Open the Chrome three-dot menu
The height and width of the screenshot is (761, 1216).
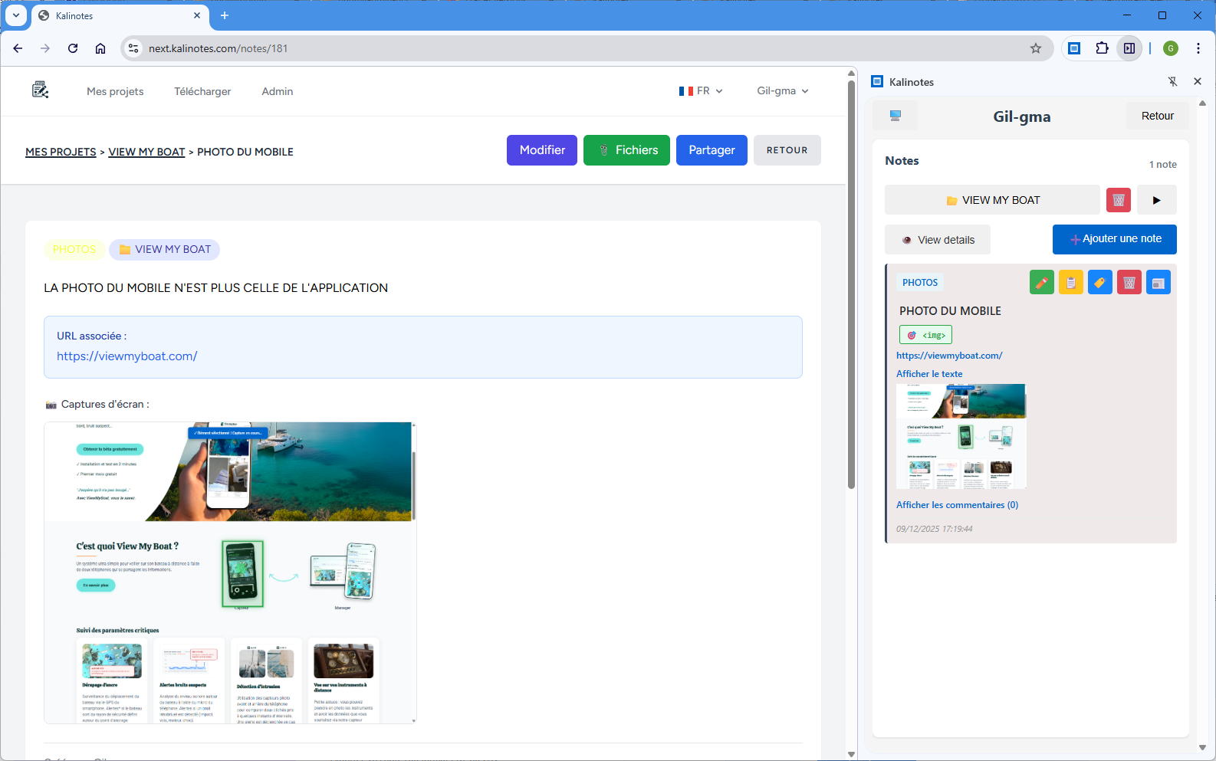[1198, 48]
